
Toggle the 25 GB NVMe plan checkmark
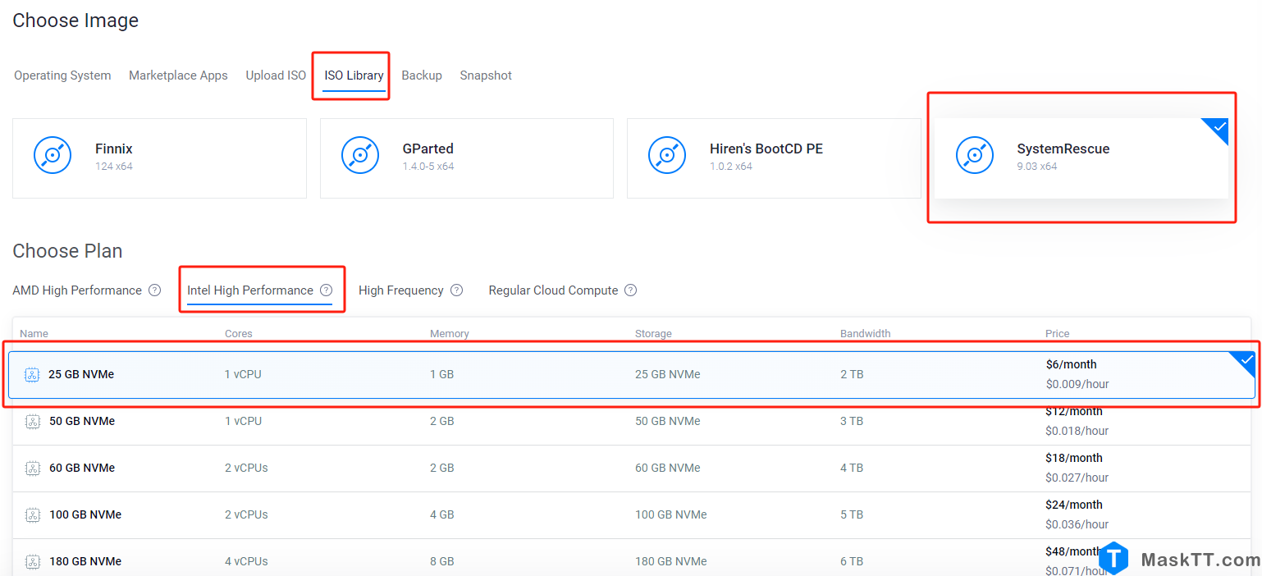click(1245, 361)
